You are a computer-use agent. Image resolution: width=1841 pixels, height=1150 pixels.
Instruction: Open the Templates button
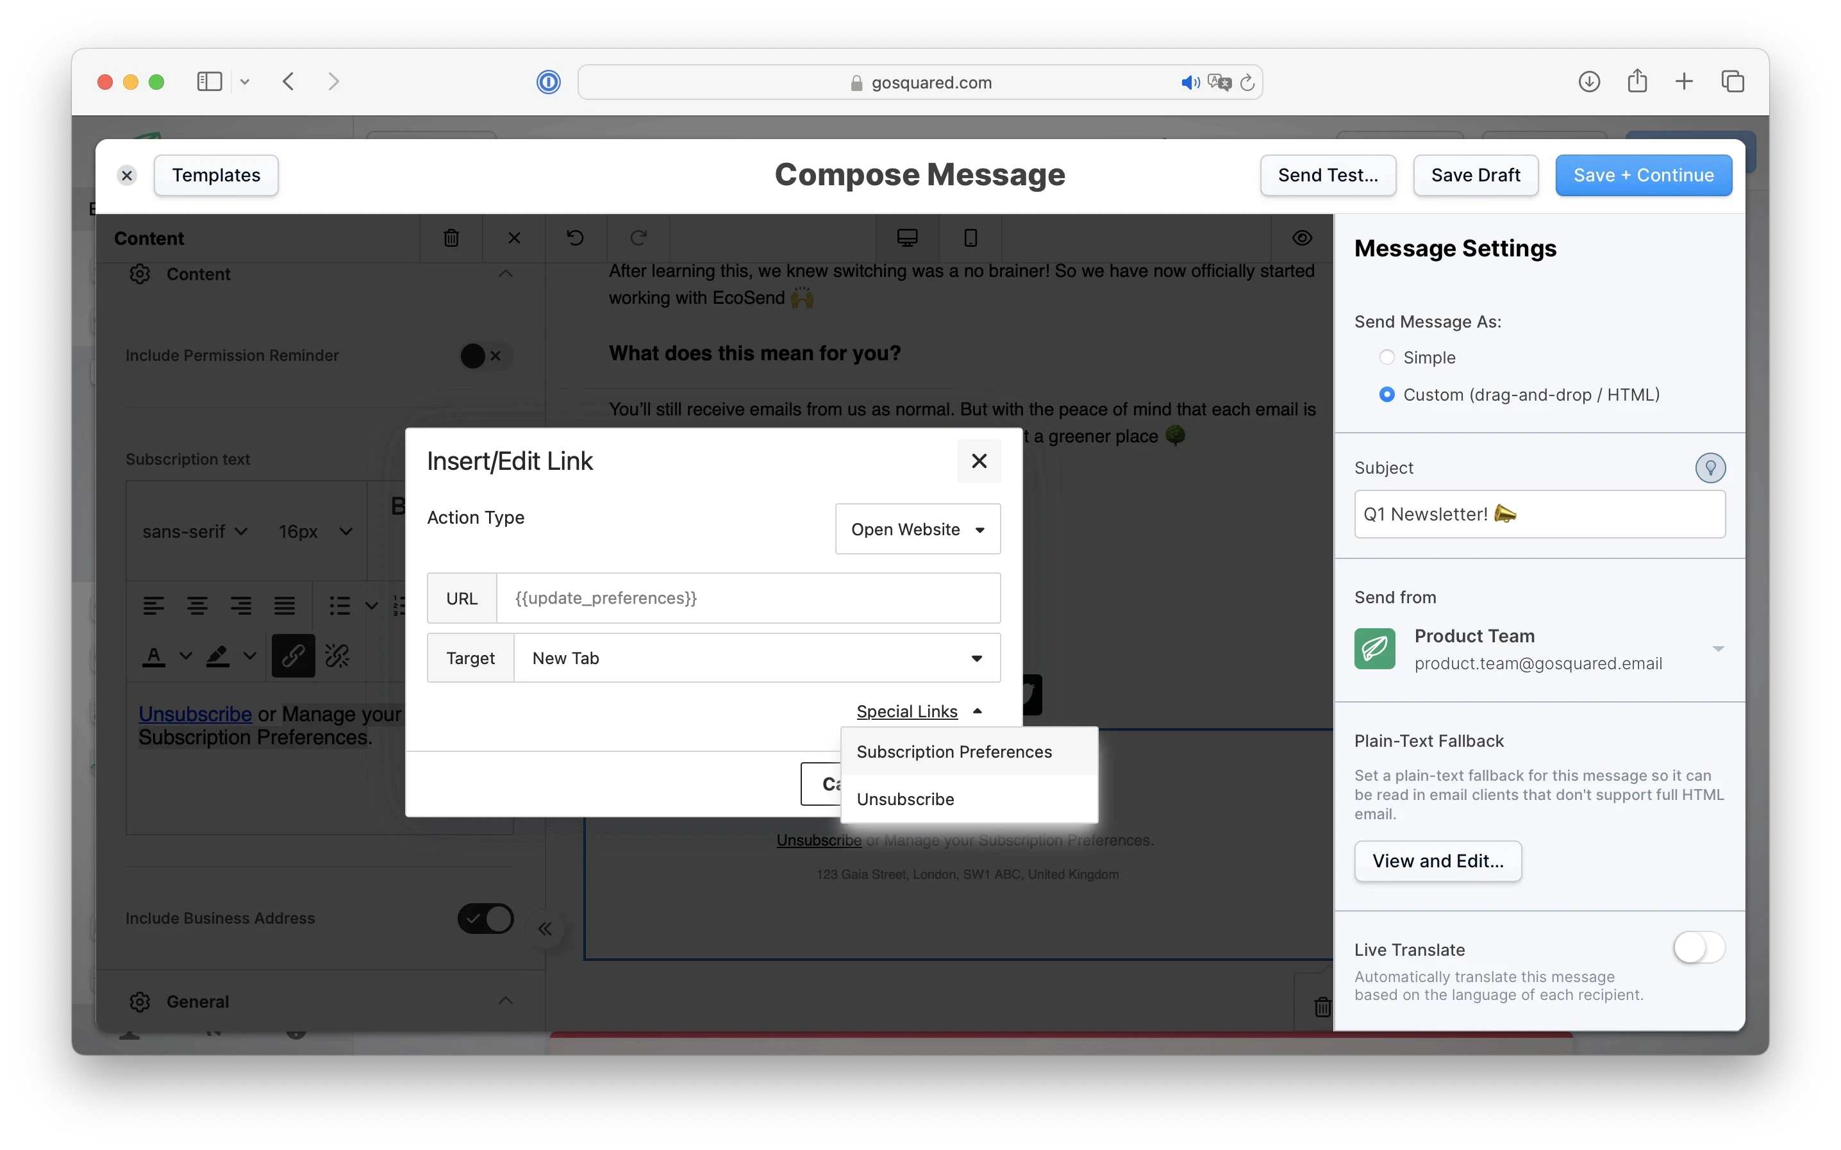pos(216,175)
